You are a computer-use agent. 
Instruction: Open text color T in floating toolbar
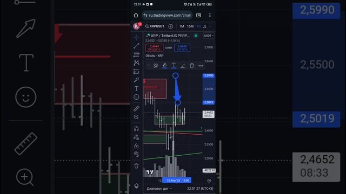[x=174, y=66]
